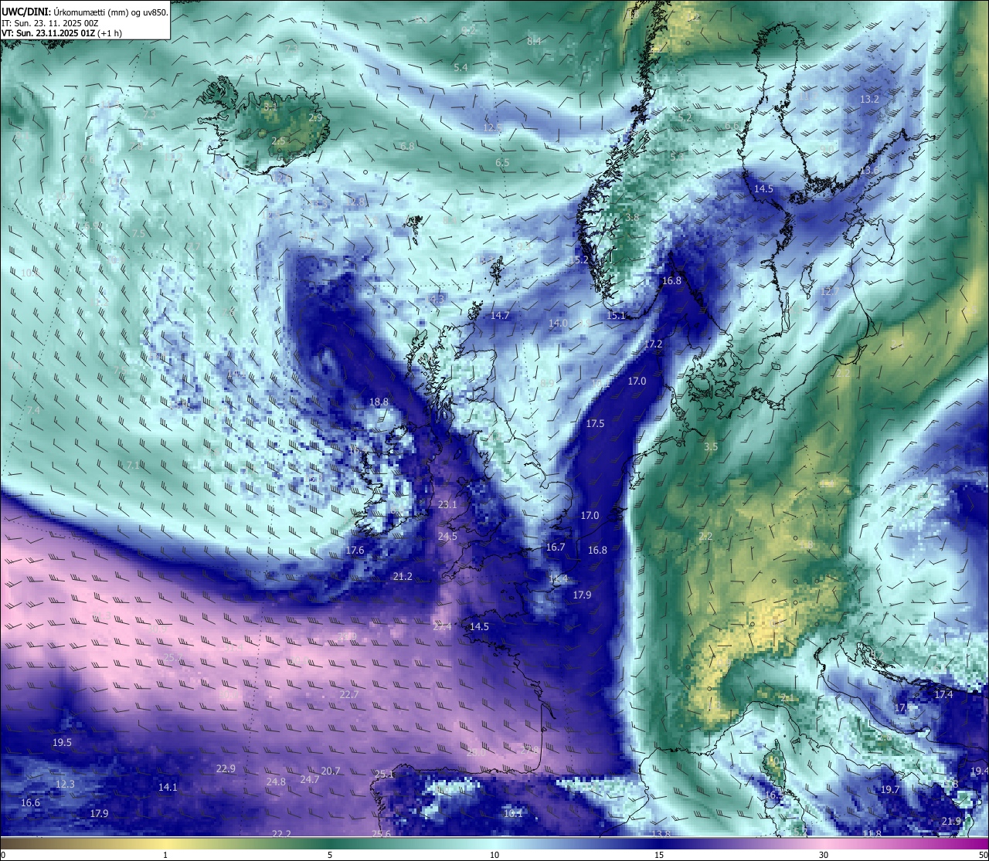Click the 0 label on the colour scale

pyautogui.click(x=3, y=855)
